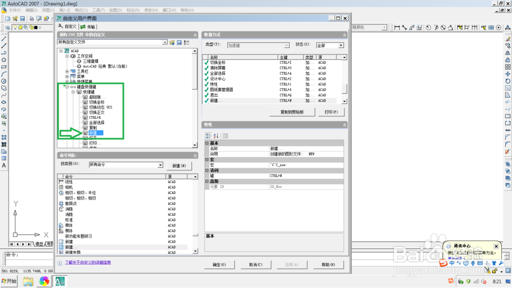
Task: Open the folder icon in Windows taskbar
Action: [x=28, y=281]
